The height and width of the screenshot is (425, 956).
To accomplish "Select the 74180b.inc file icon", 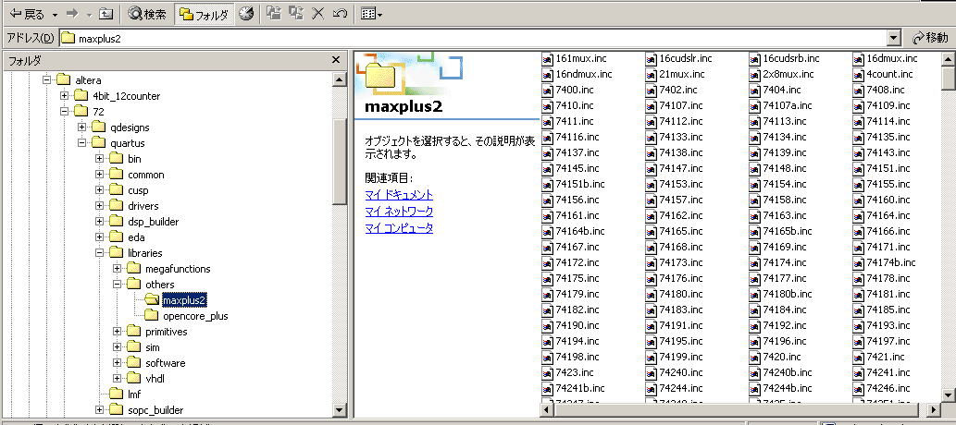I will pyautogui.click(x=755, y=294).
